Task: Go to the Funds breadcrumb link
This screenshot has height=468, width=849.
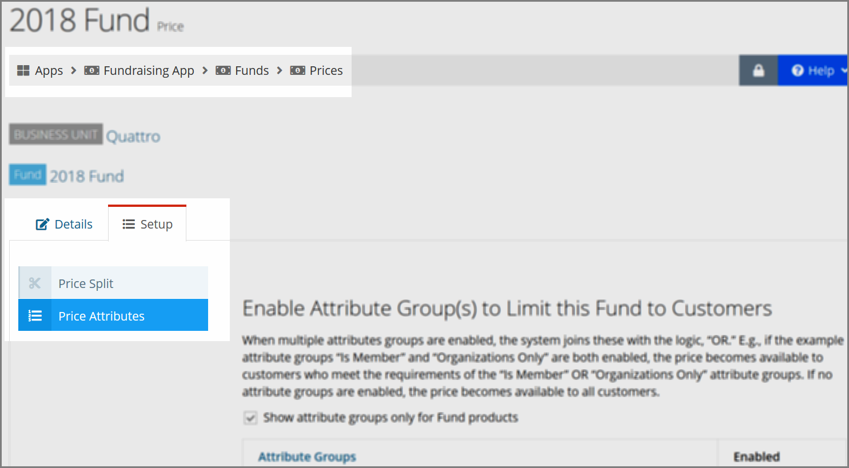Action: [x=252, y=70]
